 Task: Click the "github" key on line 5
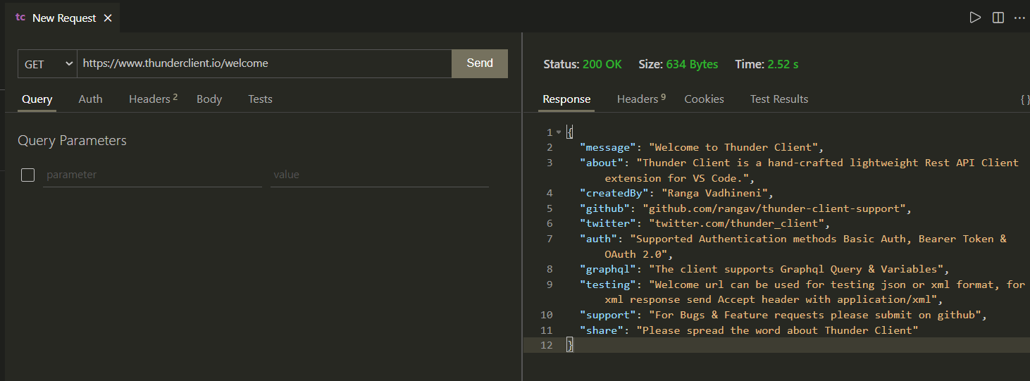click(x=604, y=208)
